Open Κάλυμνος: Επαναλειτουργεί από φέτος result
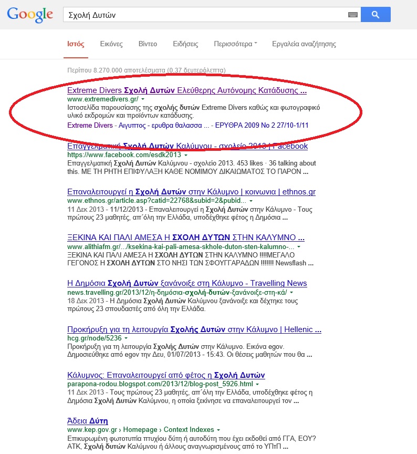This screenshot has width=417, height=454. point(166,375)
